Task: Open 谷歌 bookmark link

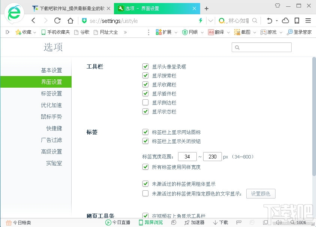Action: tap(82, 32)
